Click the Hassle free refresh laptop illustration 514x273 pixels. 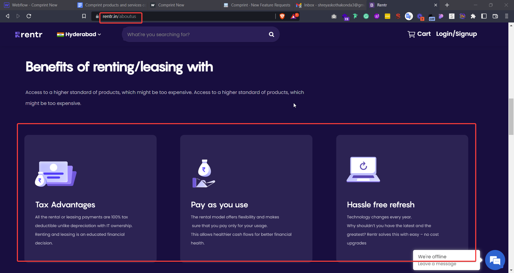[363, 169]
